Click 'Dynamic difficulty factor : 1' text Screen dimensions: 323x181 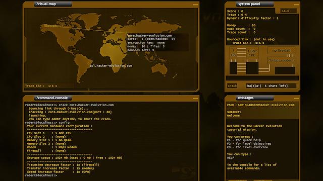(252, 18)
